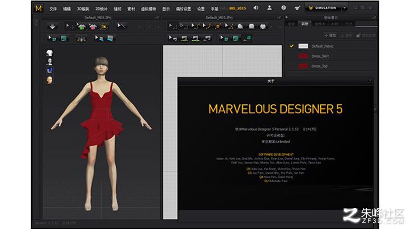Click the red Dress_Skirt color swatch
The image size is (410, 229).
coord(303,56)
